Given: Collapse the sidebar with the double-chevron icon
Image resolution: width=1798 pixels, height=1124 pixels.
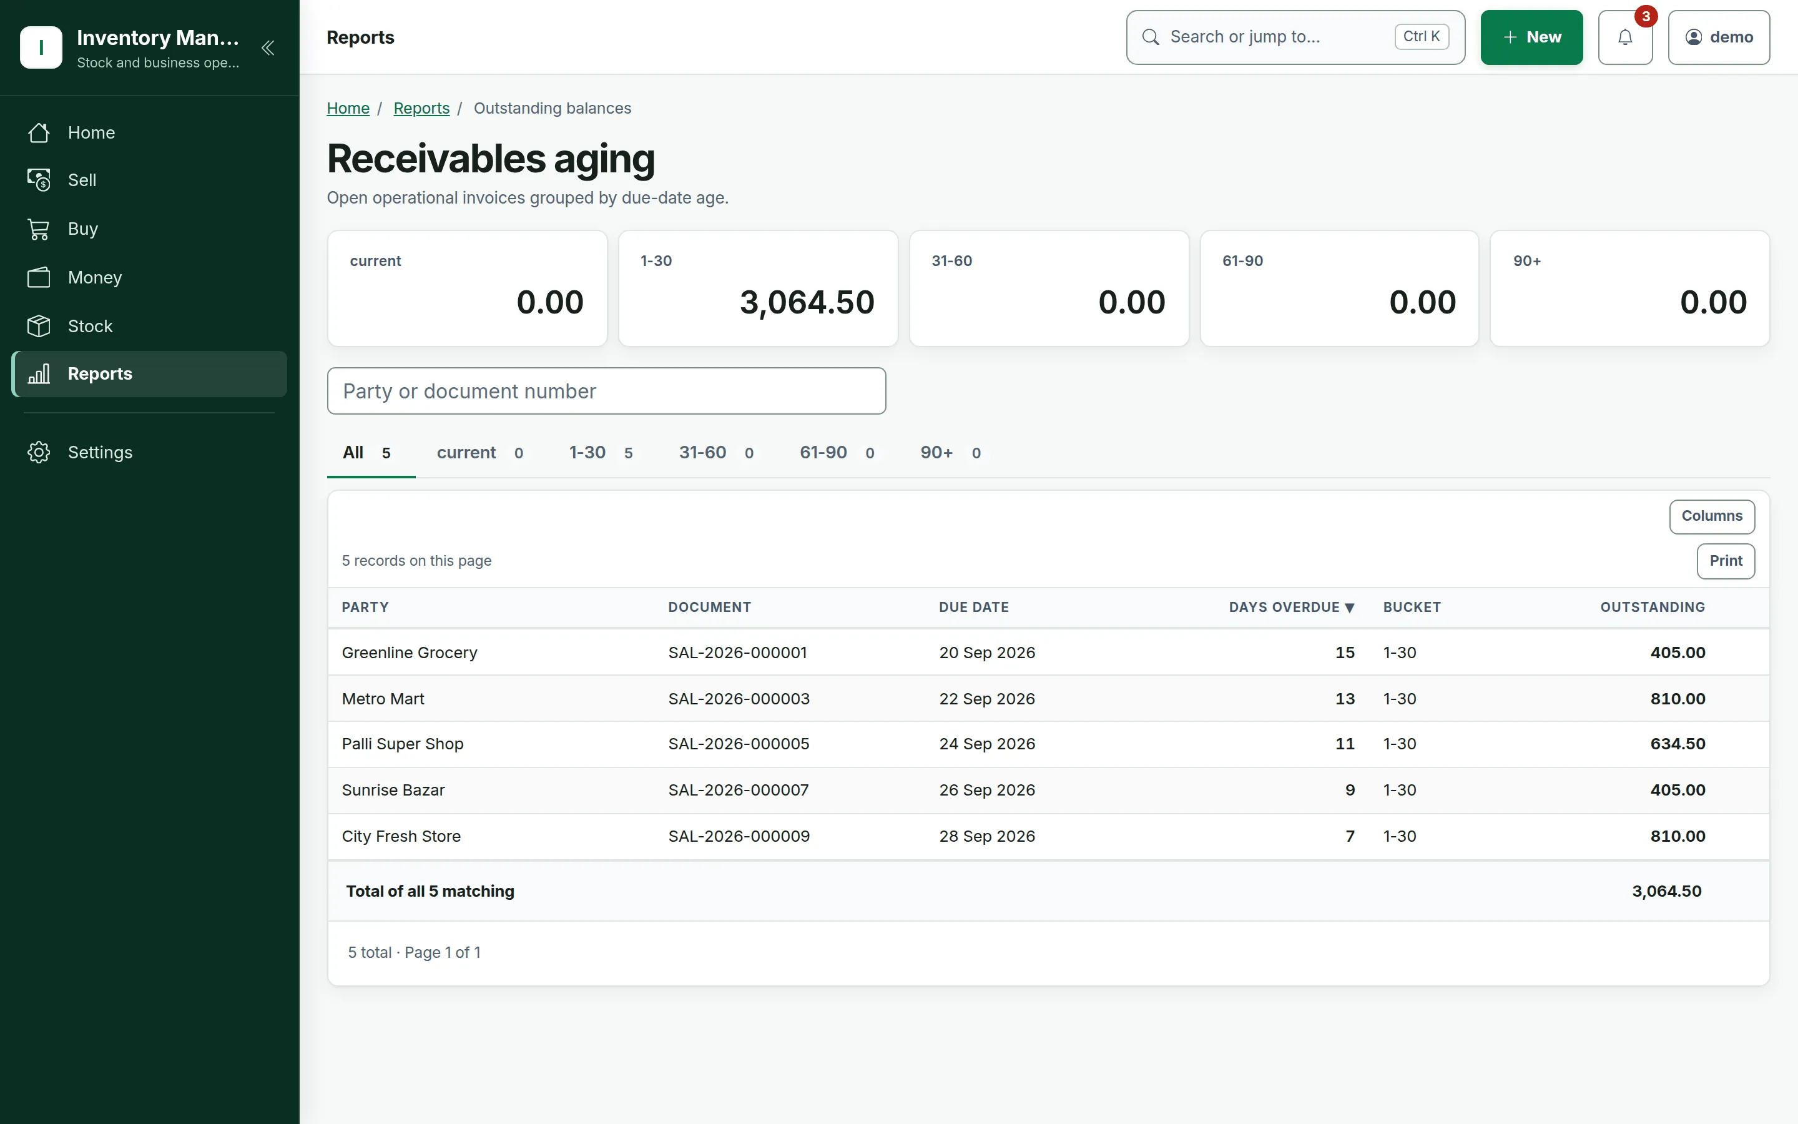Looking at the screenshot, I should pos(268,48).
